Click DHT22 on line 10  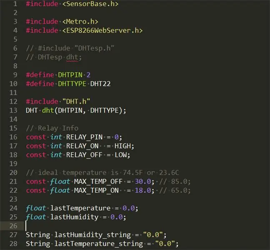pos(100,84)
